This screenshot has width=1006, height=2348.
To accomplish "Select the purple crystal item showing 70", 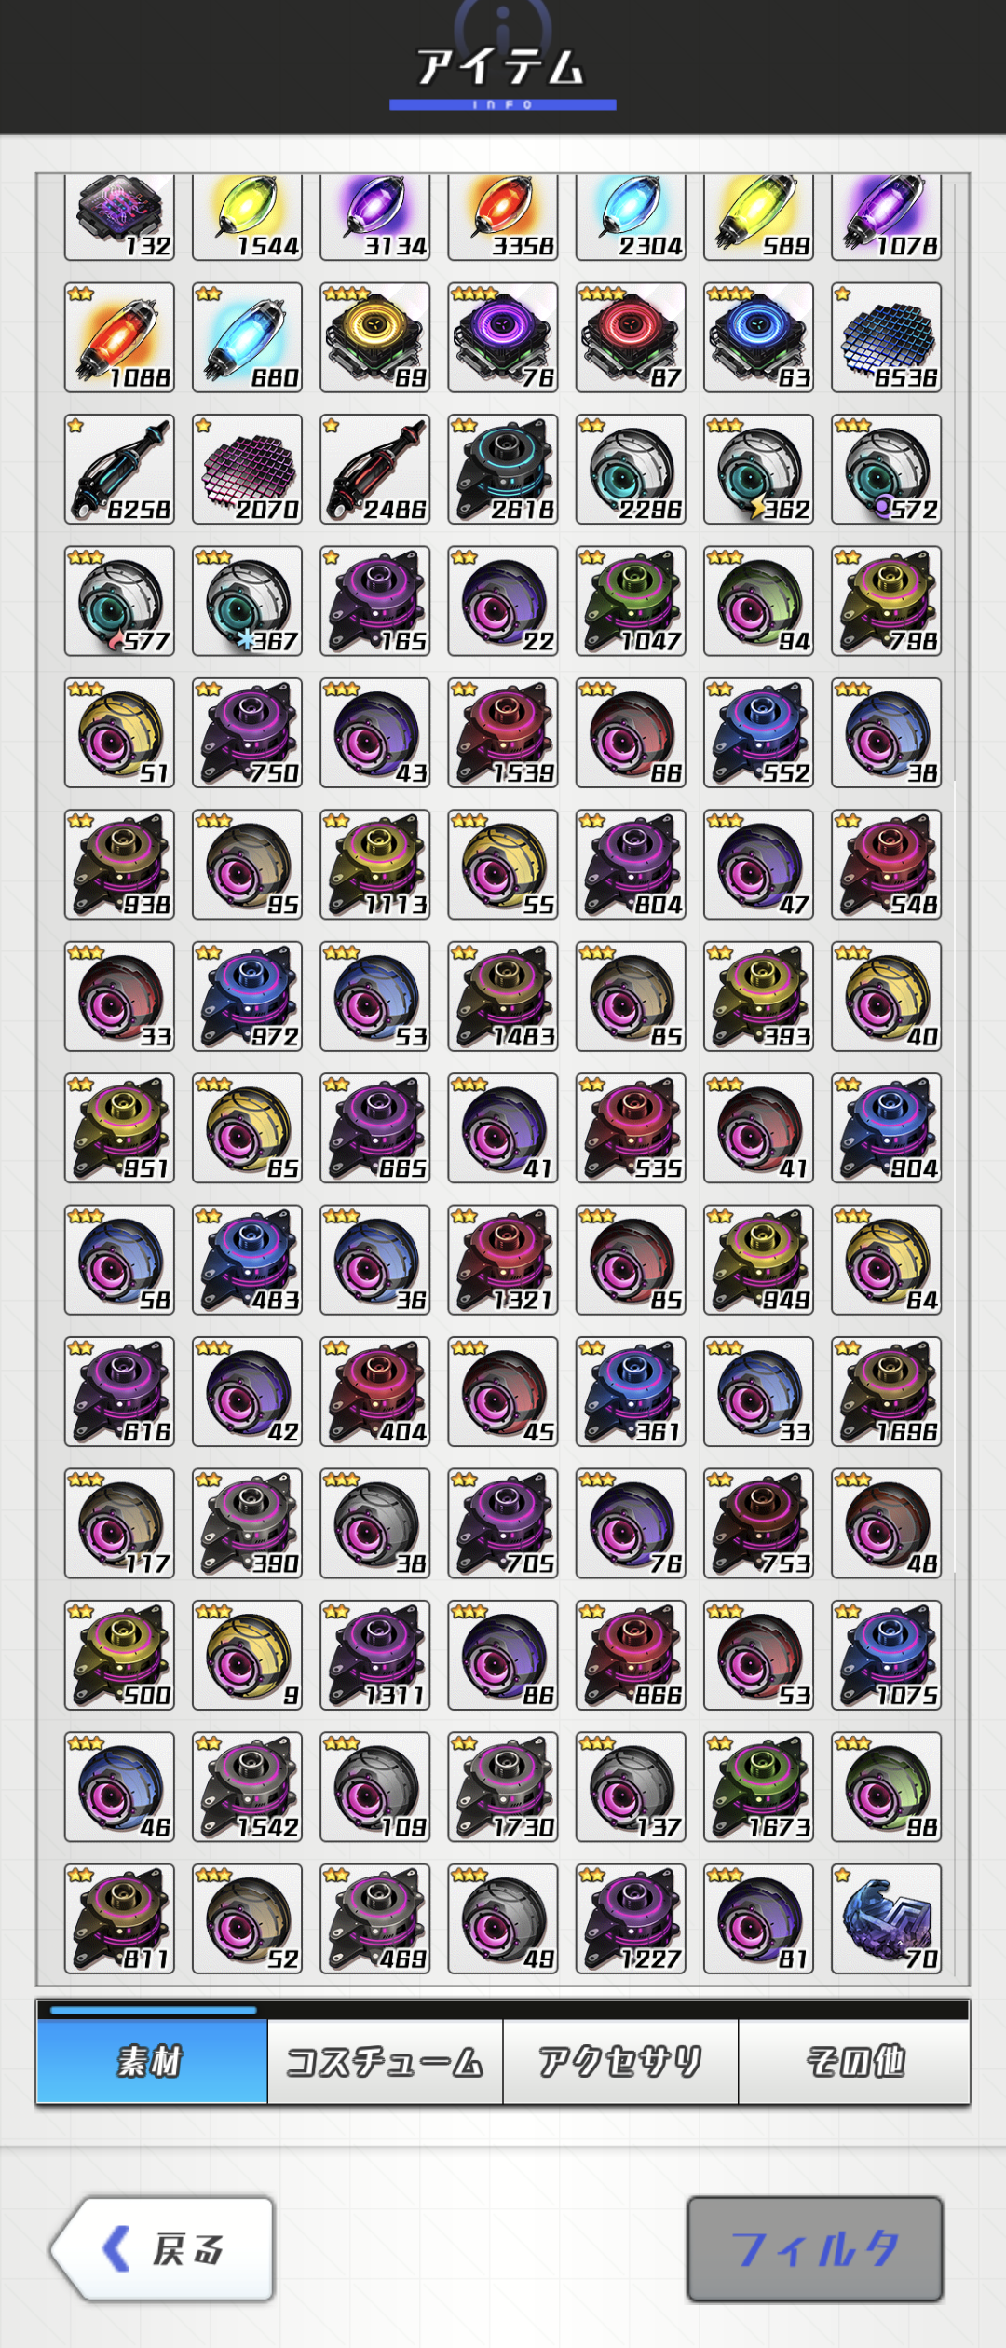I will pyautogui.click(x=887, y=1918).
